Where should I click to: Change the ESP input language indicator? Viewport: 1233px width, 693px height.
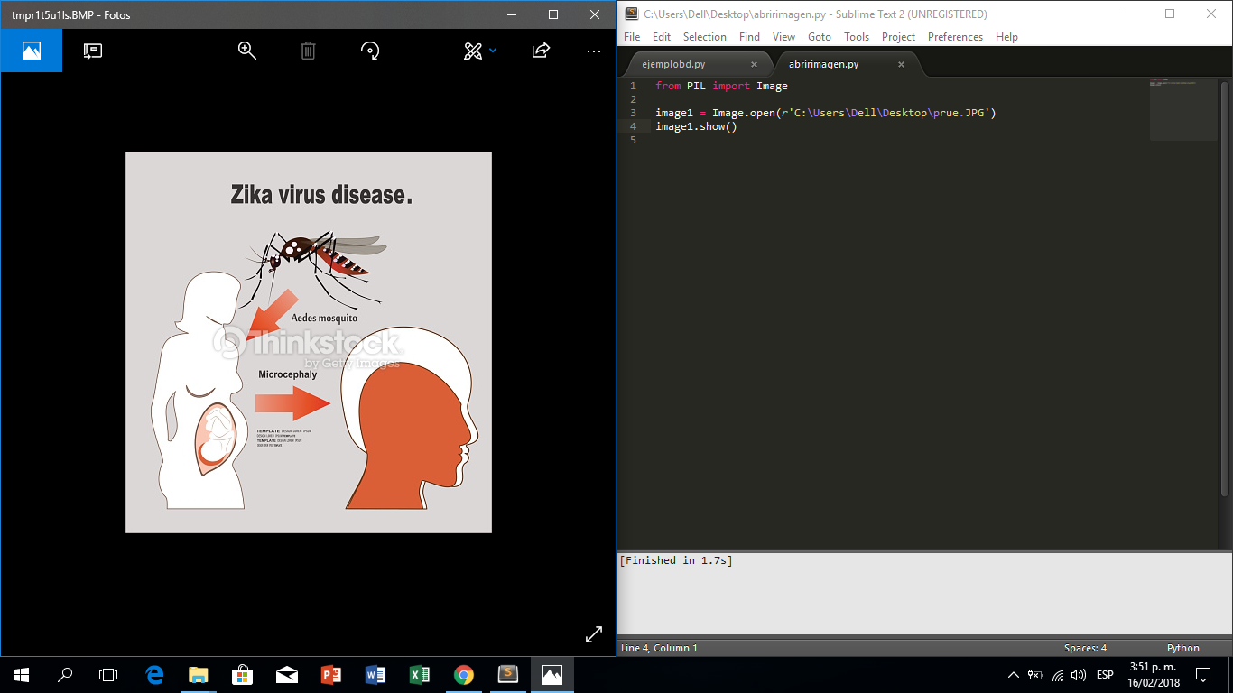pos(1105,675)
